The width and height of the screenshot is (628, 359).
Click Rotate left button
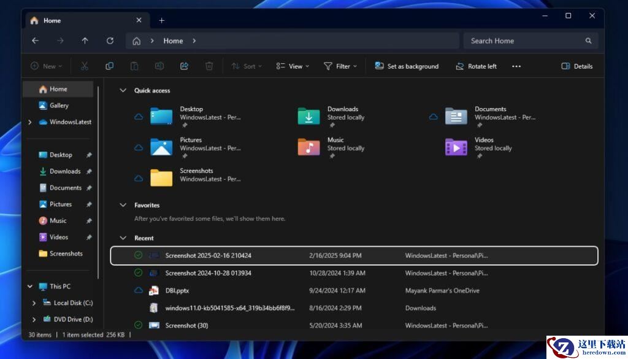(x=476, y=66)
